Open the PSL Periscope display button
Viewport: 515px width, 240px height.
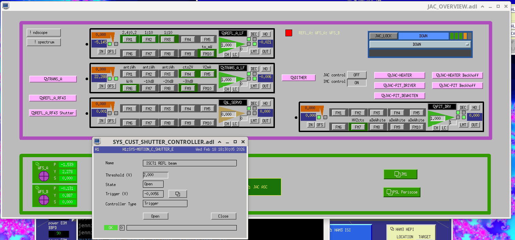[x=402, y=192]
